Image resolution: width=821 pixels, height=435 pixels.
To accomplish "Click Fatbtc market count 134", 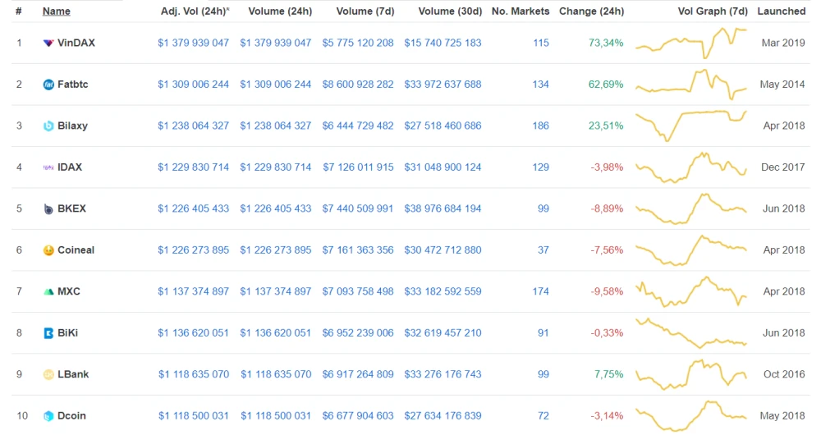I will tap(540, 85).
